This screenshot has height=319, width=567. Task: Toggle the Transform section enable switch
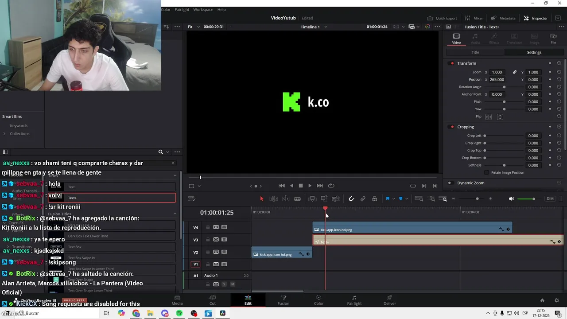452,63
